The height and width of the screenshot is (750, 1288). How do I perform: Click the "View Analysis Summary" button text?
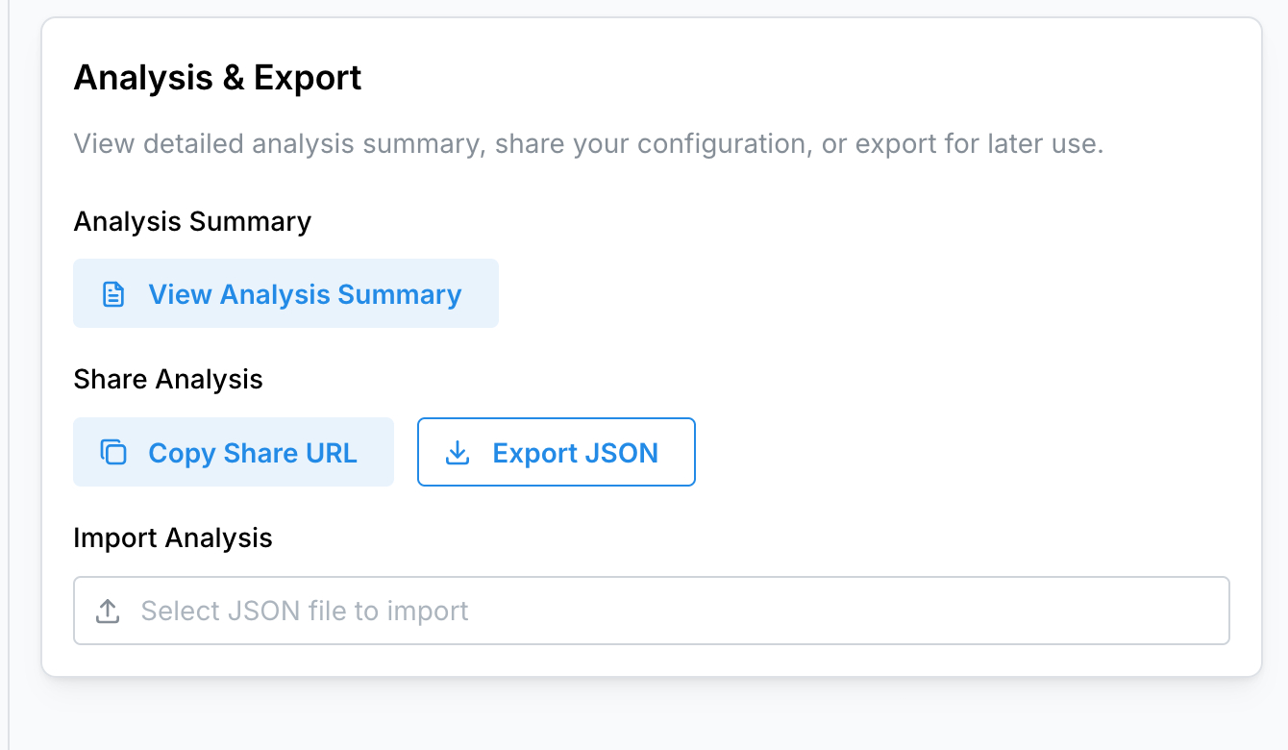[x=305, y=294]
